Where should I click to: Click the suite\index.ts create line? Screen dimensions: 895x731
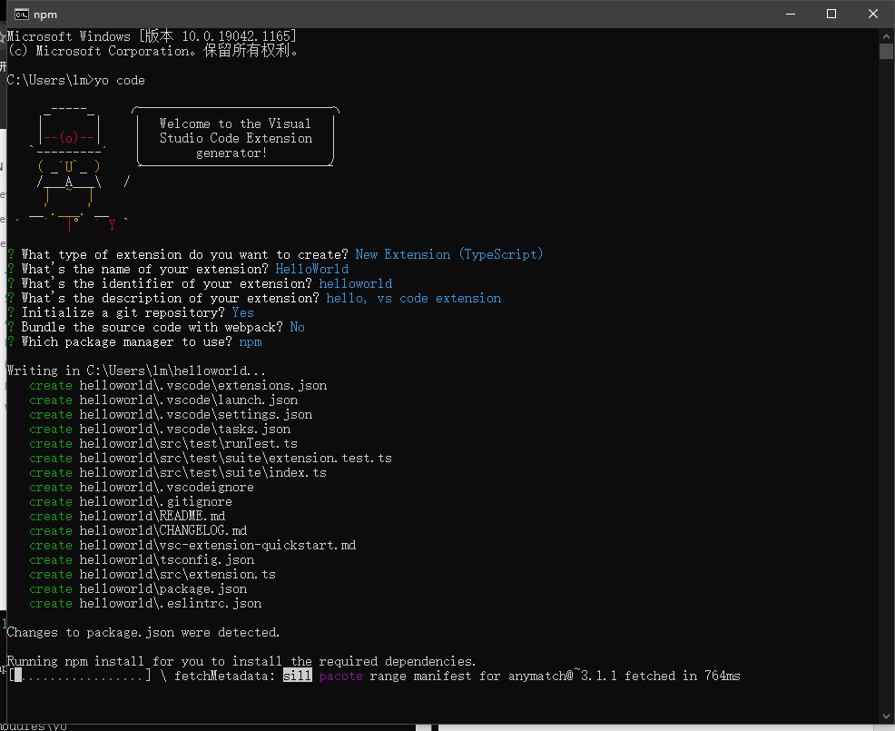(x=178, y=473)
